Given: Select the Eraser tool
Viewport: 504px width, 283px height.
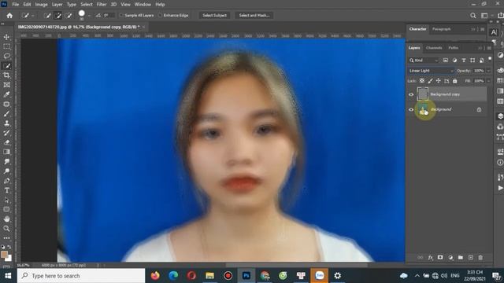Looking at the screenshot, I should (6, 142).
